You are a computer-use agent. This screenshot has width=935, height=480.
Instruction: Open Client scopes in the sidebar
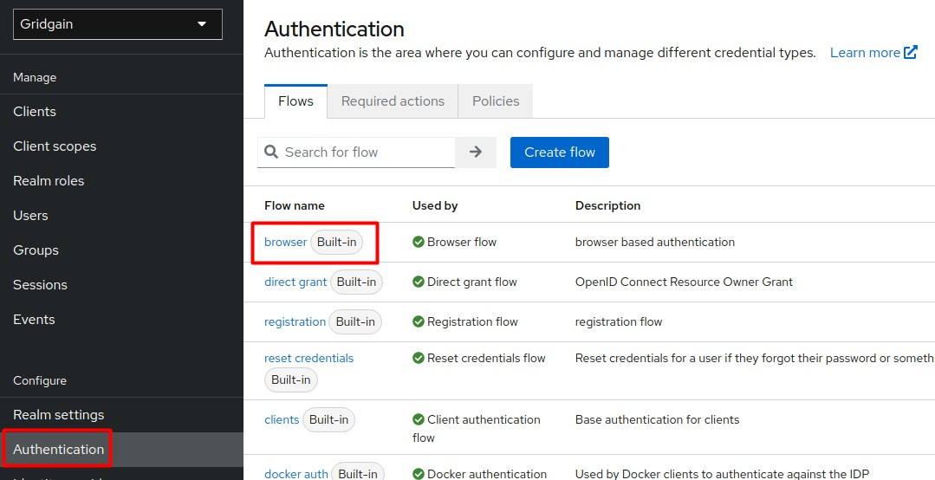coord(121,146)
